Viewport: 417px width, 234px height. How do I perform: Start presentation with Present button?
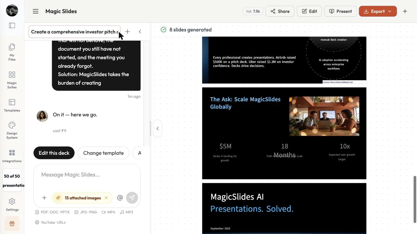tap(340, 11)
